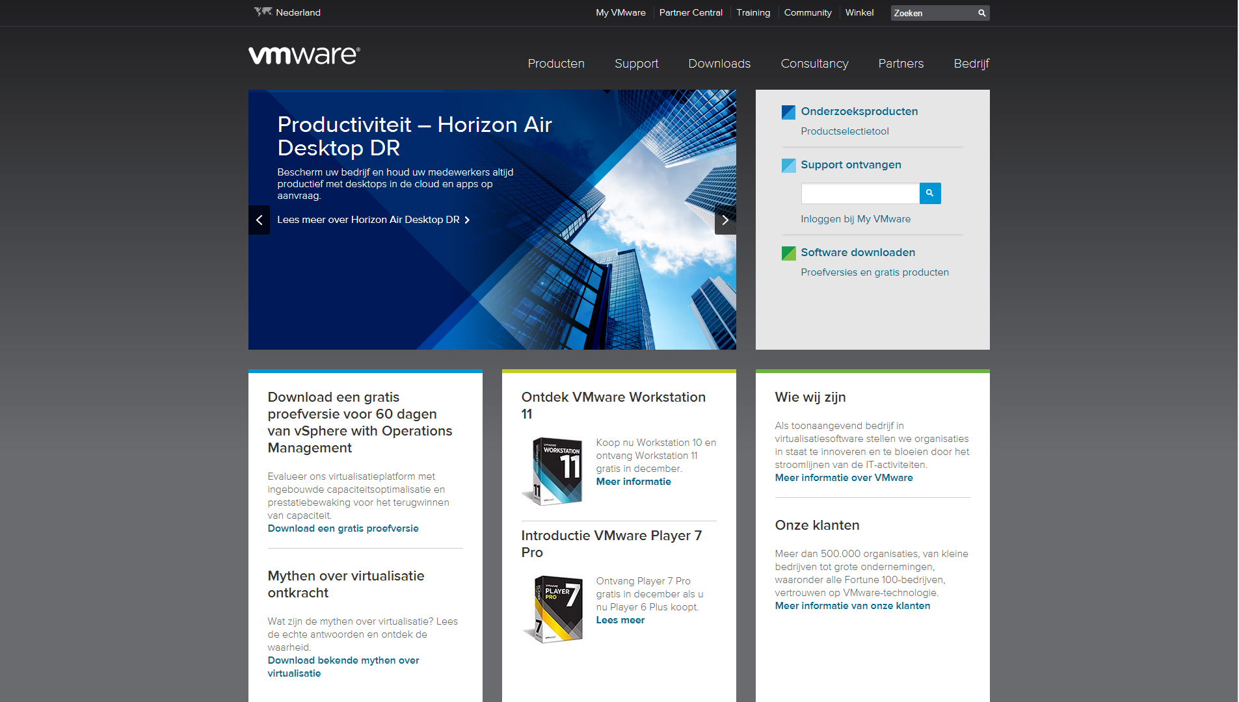Focus the Support ontvangen search box

(860, 193)
